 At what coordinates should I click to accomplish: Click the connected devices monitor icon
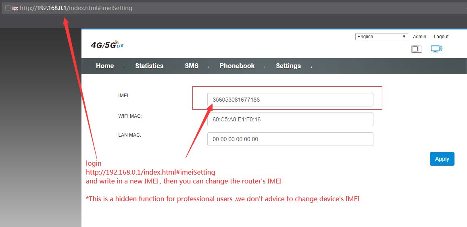(x=437, y=49)
